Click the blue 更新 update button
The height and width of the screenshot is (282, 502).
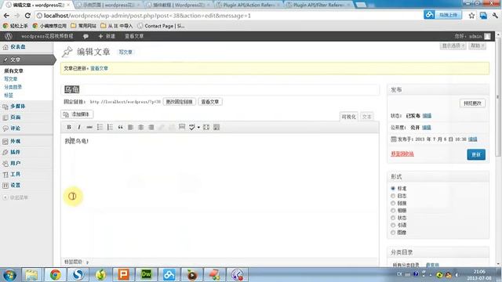click(x=476, y=155)
